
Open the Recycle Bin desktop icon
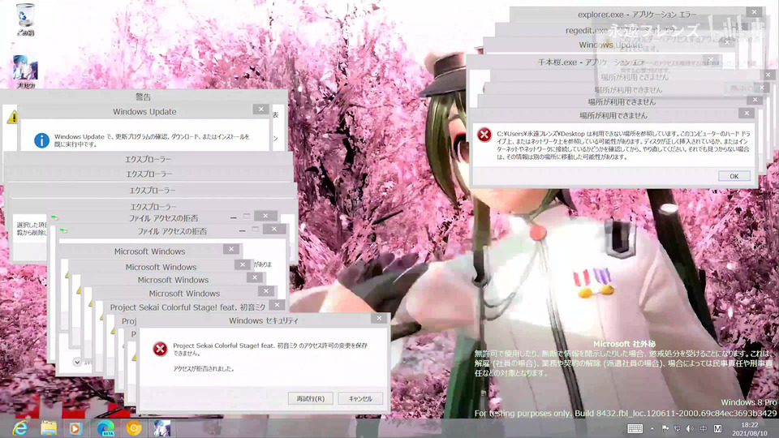25,19
